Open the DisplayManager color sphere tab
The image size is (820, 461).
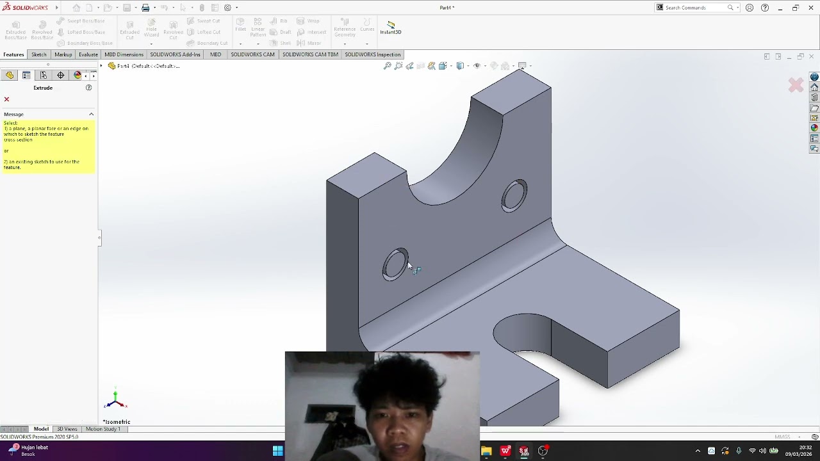(78, 75)
